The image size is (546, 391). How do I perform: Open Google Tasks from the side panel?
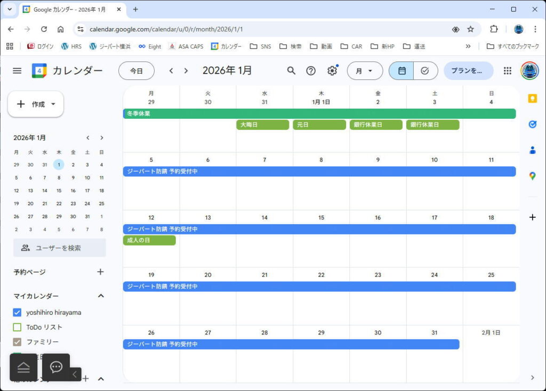click(532, 124)
